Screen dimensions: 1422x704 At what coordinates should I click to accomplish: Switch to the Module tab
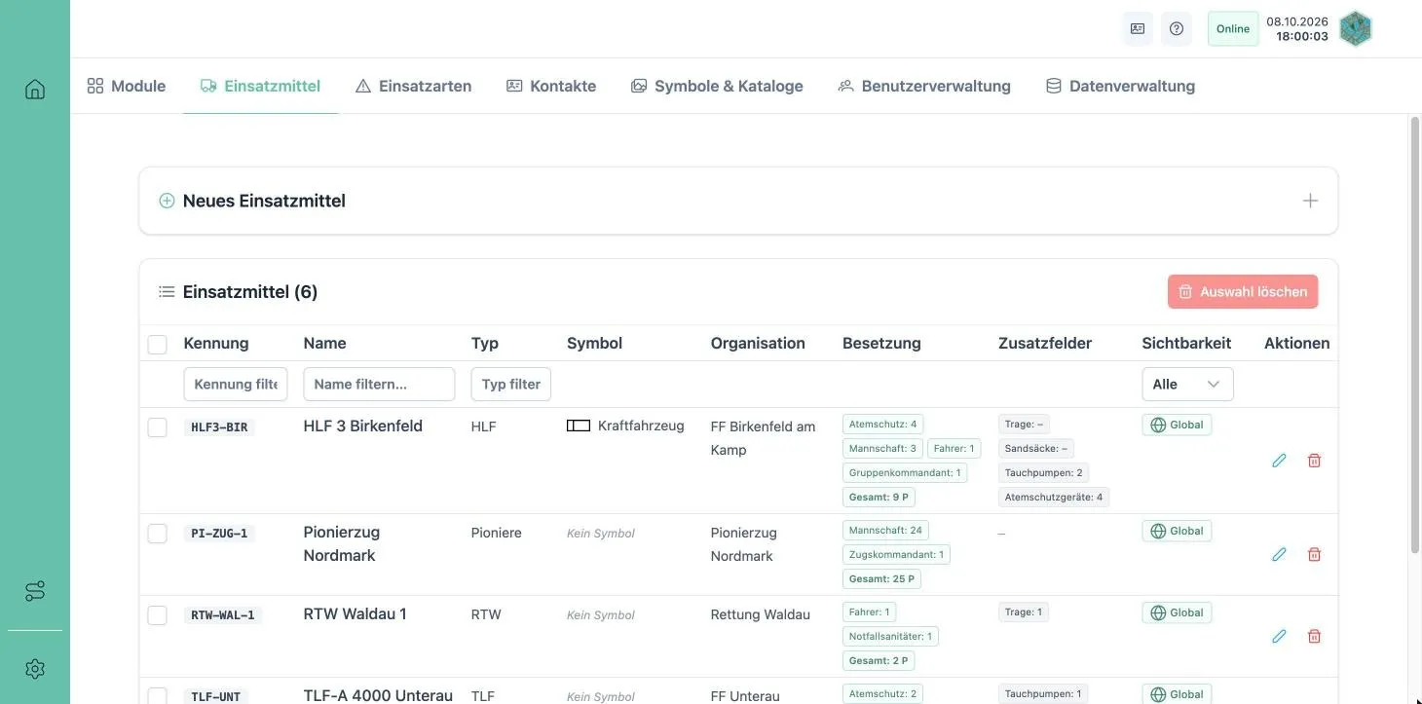127,86
